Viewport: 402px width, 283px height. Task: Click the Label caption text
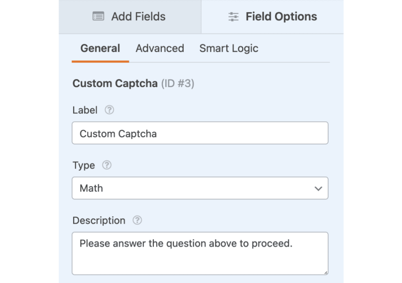[x=85, y=110]
